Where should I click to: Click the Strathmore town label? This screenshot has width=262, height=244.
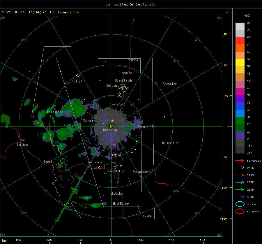tap(141, 172)
